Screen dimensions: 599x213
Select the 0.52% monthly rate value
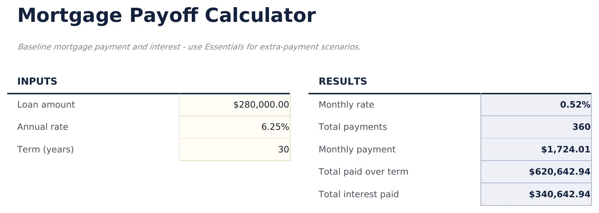click(x=575, y=105)
